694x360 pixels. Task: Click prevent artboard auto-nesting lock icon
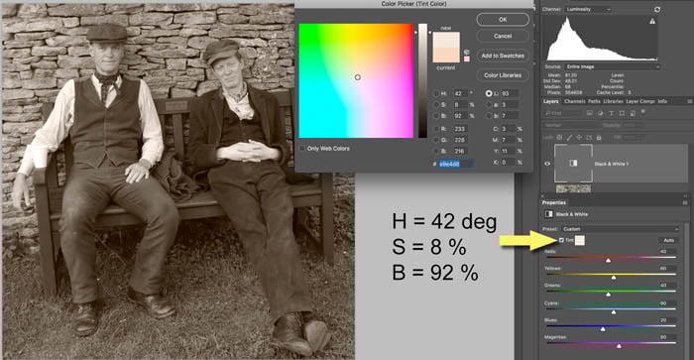pyautogui.click(x=589, y=138)
